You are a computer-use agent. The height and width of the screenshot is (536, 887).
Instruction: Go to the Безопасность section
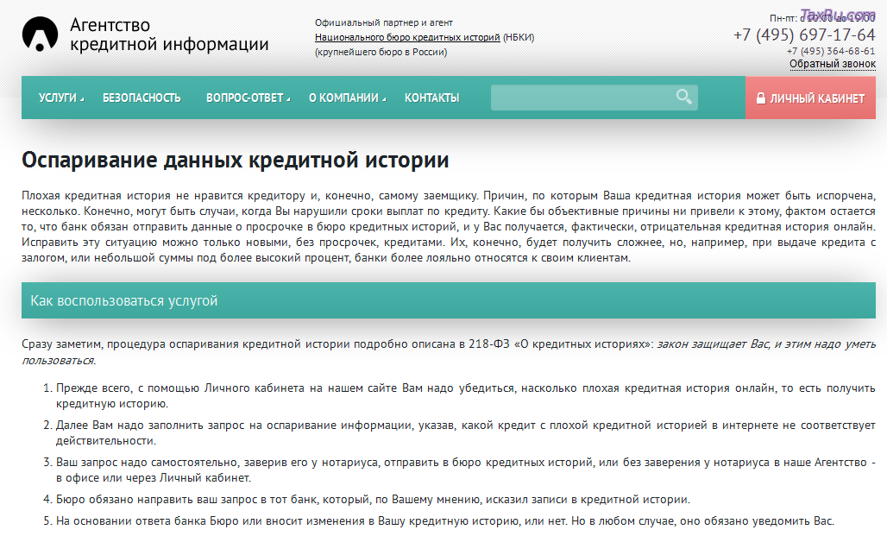coord(142,98)
